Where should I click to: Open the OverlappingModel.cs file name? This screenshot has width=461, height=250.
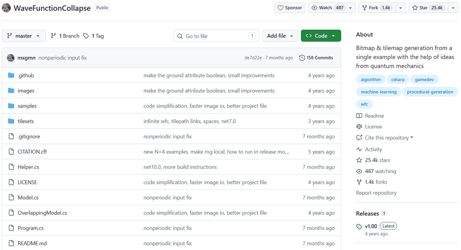coord(42,213)
